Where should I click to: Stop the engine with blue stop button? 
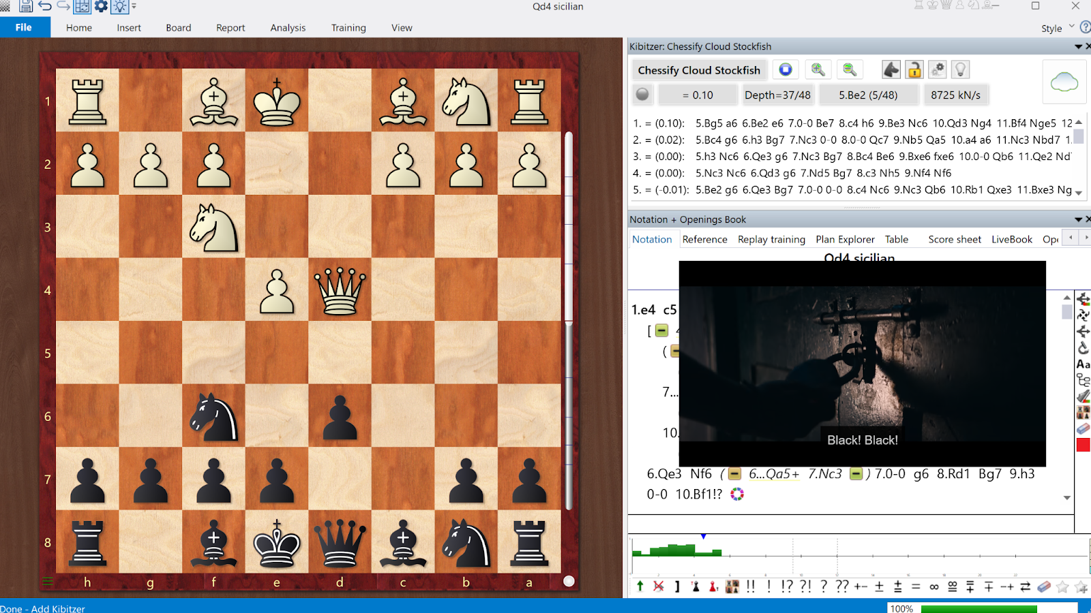pos(786,69)
